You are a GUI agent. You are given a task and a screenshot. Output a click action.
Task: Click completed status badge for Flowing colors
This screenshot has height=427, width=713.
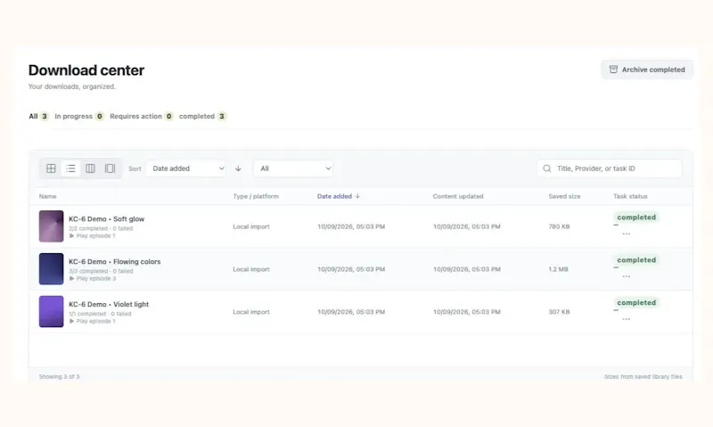pos(636,260)
